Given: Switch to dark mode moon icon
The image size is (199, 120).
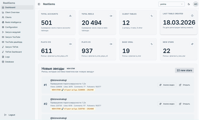Looking at the screenshot, I should click(x=189, y=4).
